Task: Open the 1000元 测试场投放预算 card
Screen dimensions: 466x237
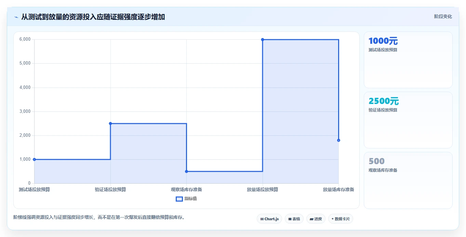Action: pyautogui.click(x=408, y=60)
